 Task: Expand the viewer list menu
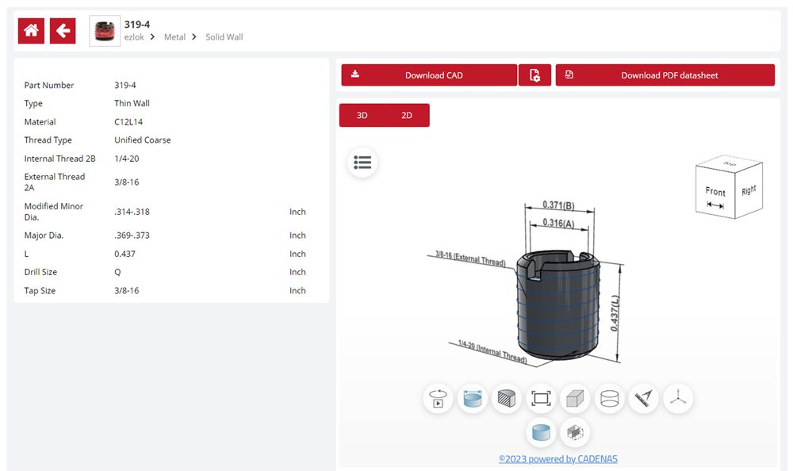362,162
